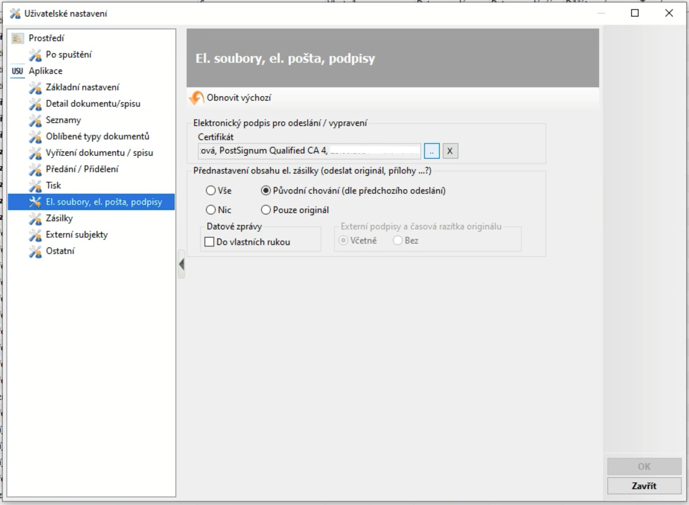Collapse the left navigation panel arrow
Viewport: 689px width, 505px height.
(x=182, y=264)
